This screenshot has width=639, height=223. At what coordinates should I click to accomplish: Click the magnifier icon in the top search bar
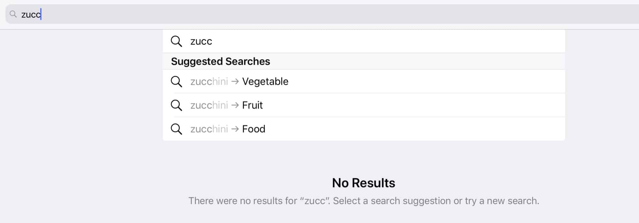coord(13,14)
